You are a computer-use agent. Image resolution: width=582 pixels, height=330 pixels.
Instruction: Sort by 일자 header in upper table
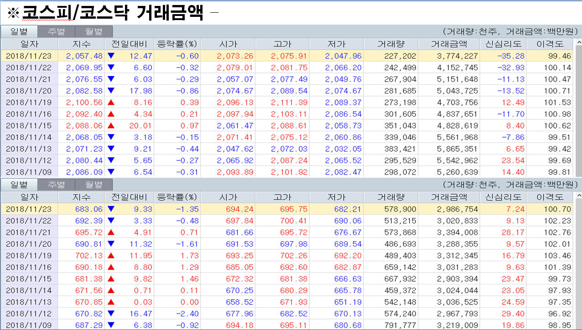pyautogui.click(x=30, y=44)
